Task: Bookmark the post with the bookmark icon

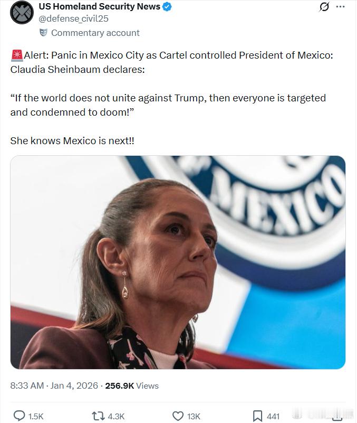Action: [257, 416]
